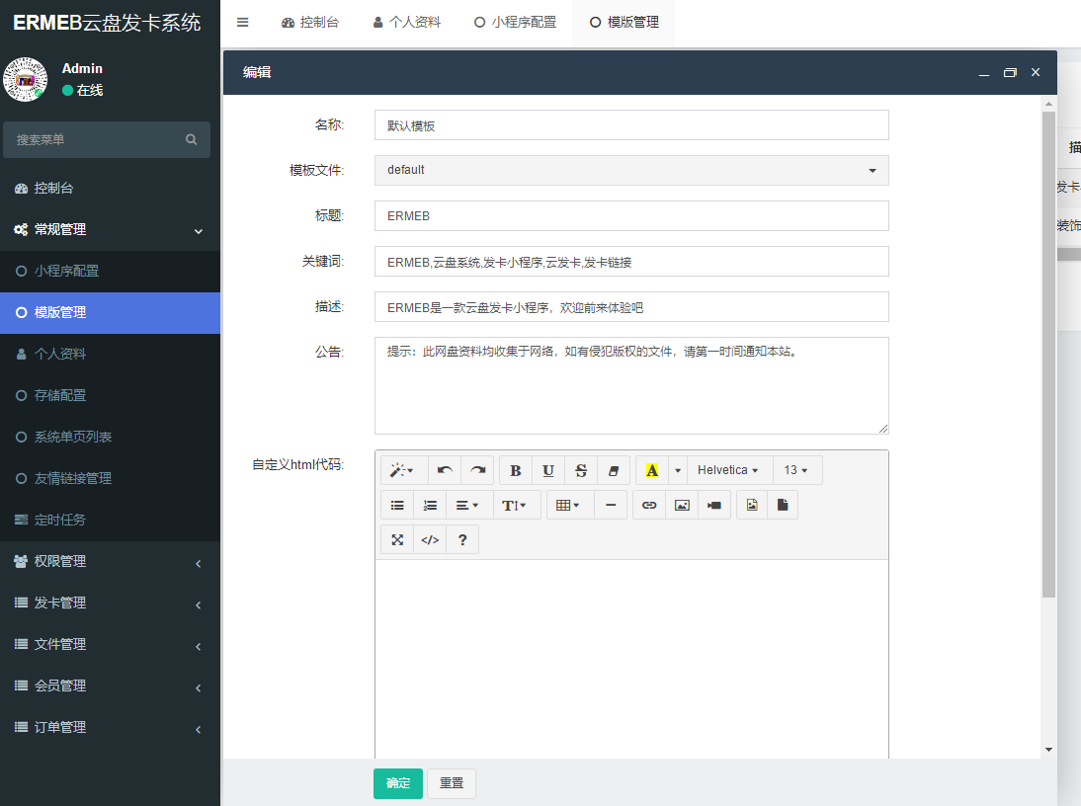The image size is (1081, 806).
Task: Toggle bold formatting in the editor
Action: pos(515,470)
